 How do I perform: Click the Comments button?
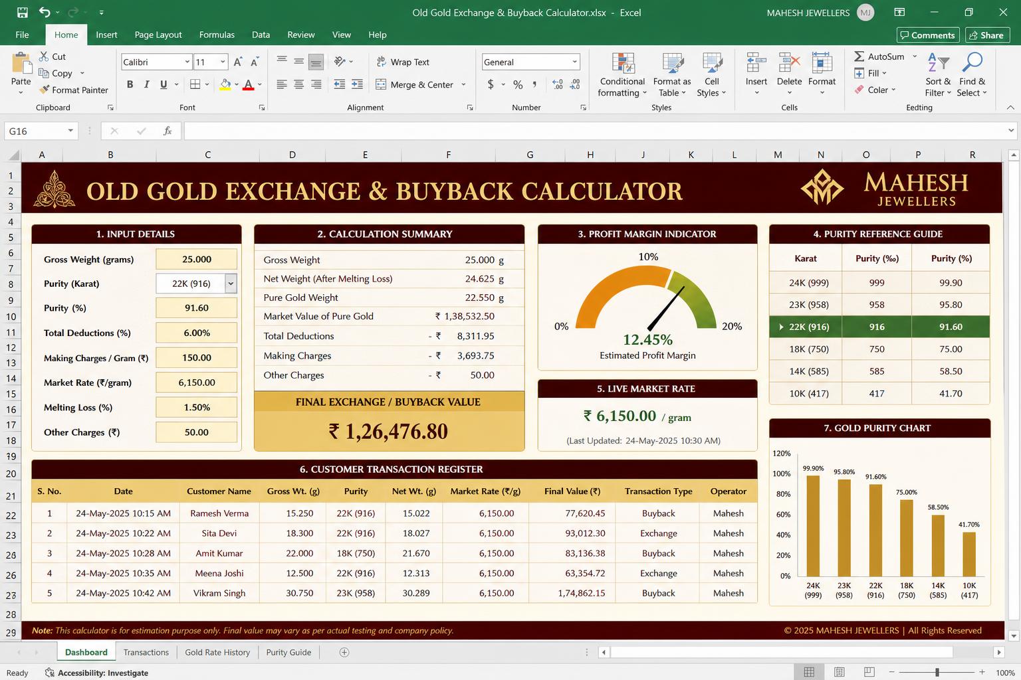pyautogui.click(x=928, y=35)
